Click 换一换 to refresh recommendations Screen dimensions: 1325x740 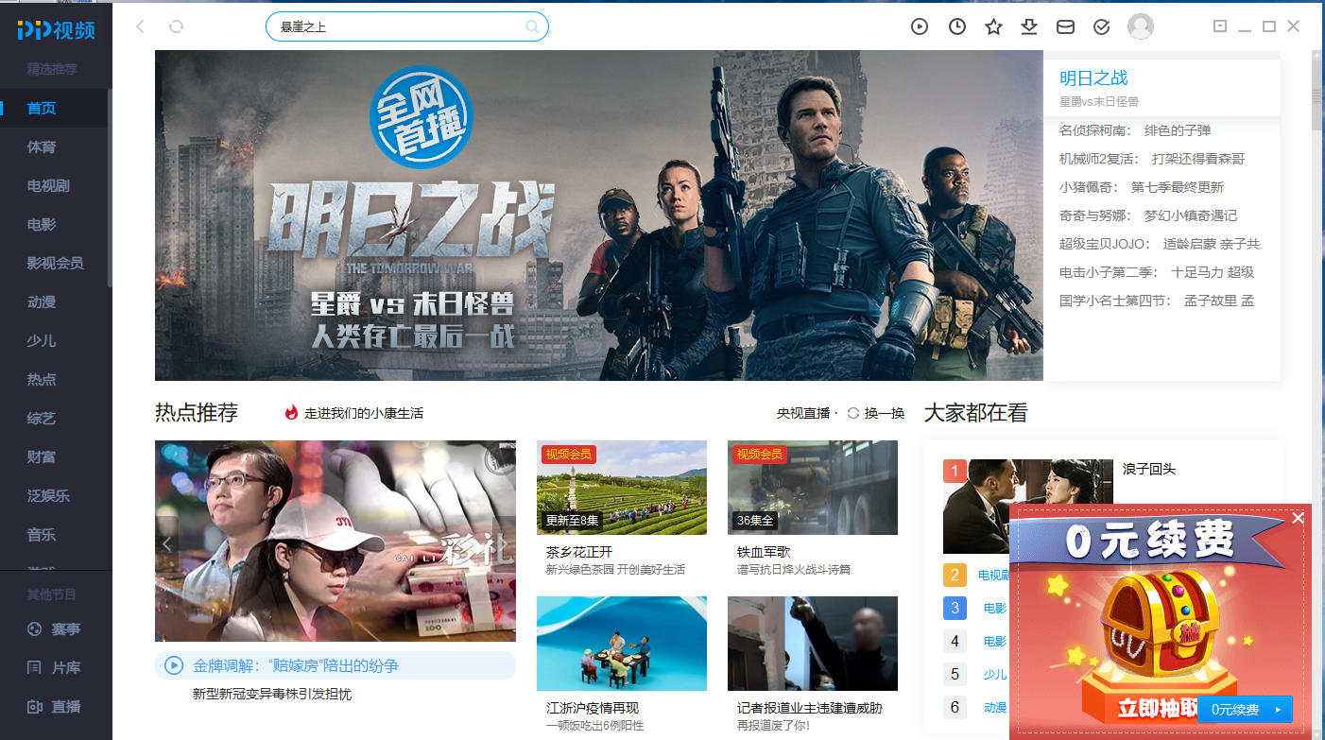click(876, 413)
